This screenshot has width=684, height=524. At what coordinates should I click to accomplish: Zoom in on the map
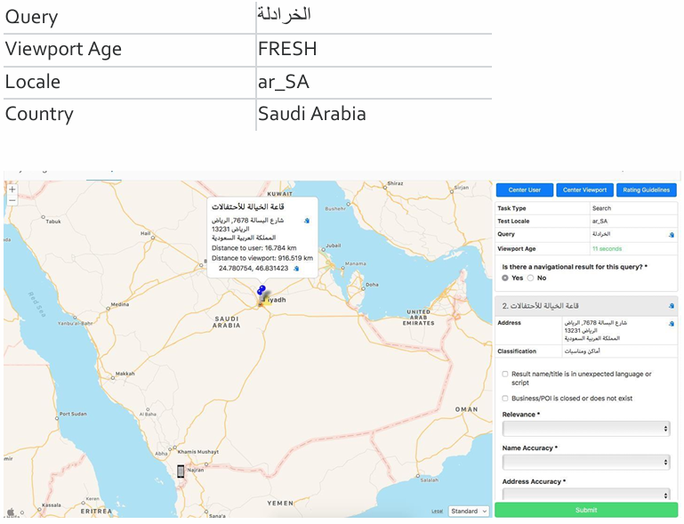pos(12,189)
